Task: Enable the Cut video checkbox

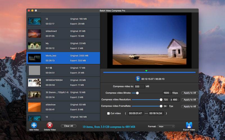Action: [109, 113]
